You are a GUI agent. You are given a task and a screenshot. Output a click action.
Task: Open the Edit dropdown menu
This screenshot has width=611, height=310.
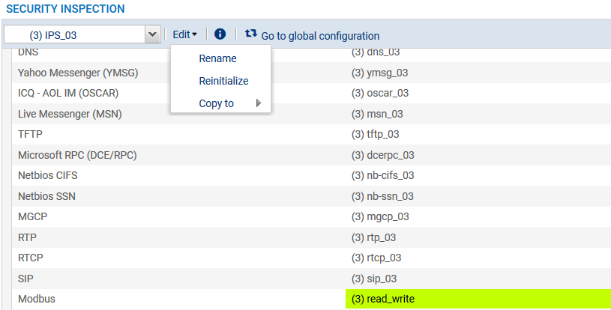click(184, 34)
